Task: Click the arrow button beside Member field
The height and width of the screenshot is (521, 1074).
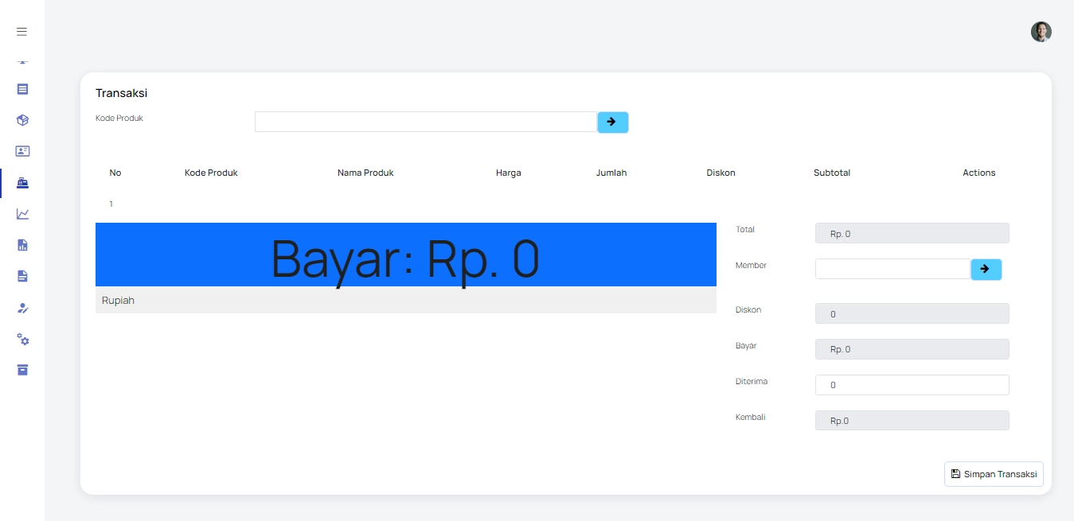Action: [x=986, y=269]
